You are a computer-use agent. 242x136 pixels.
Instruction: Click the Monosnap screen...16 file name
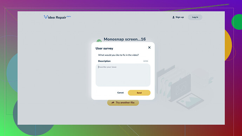tap(125, 39)
